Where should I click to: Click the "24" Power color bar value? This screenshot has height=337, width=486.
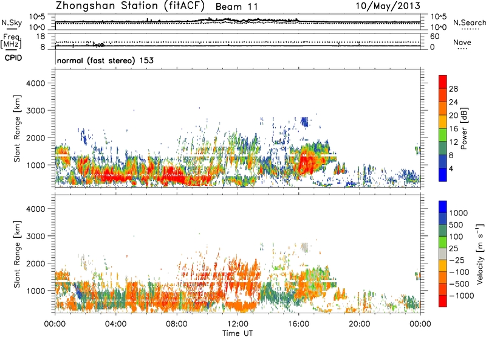pyautogui.click(x=453, y=102)
